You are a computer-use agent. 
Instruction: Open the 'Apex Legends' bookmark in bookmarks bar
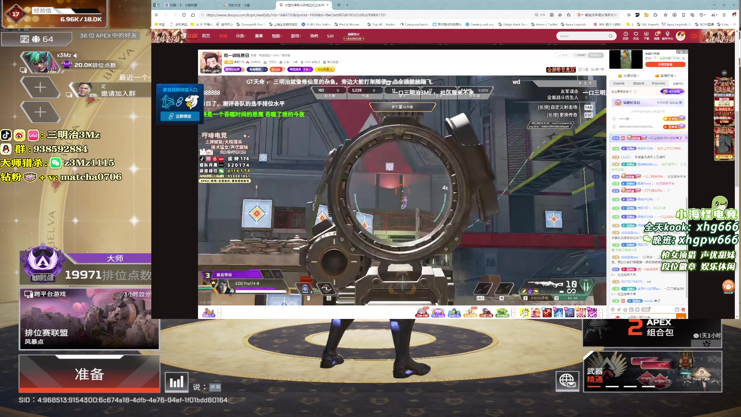pyautogui.click(x=573, y=24)
